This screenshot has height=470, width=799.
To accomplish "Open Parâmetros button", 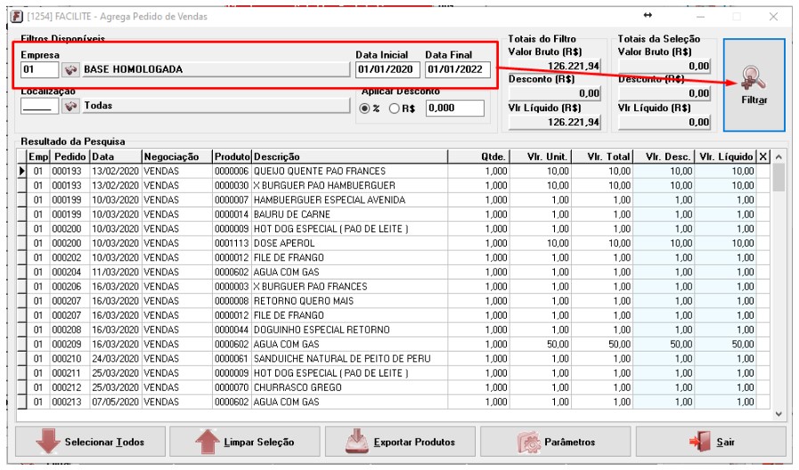I will tap(555, 442).
